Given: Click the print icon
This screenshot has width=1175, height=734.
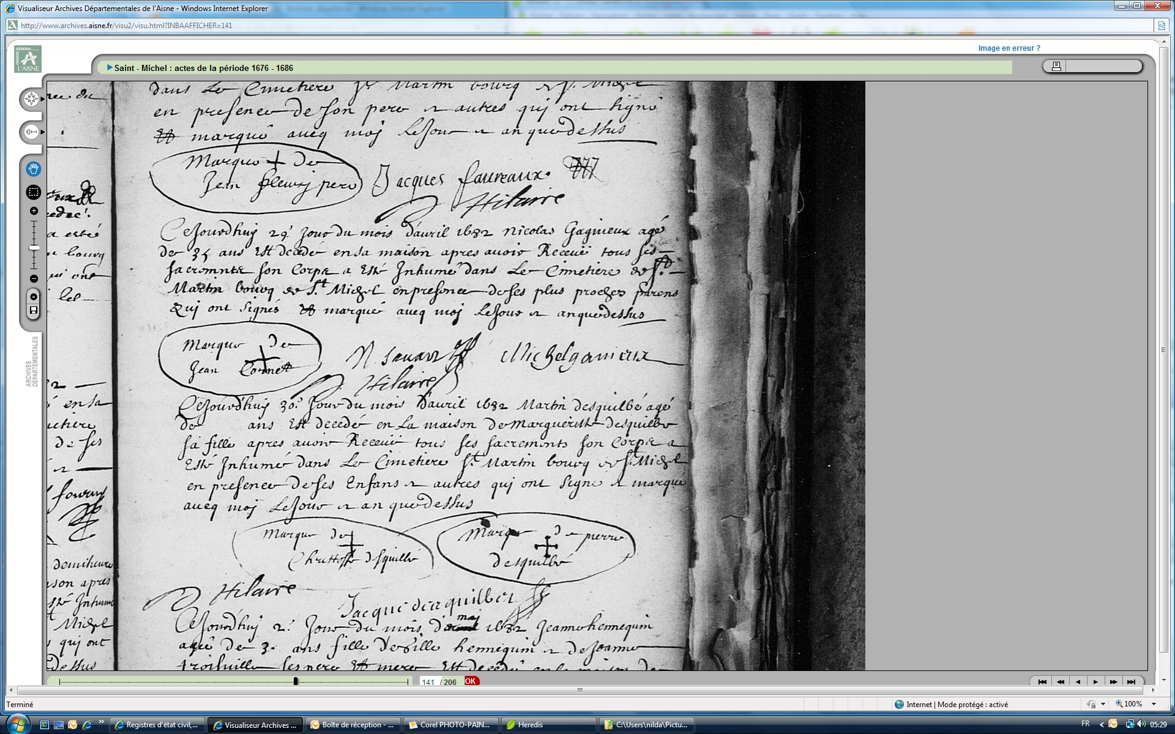Looking at the screenshot, I should (x=1056, y=66).
